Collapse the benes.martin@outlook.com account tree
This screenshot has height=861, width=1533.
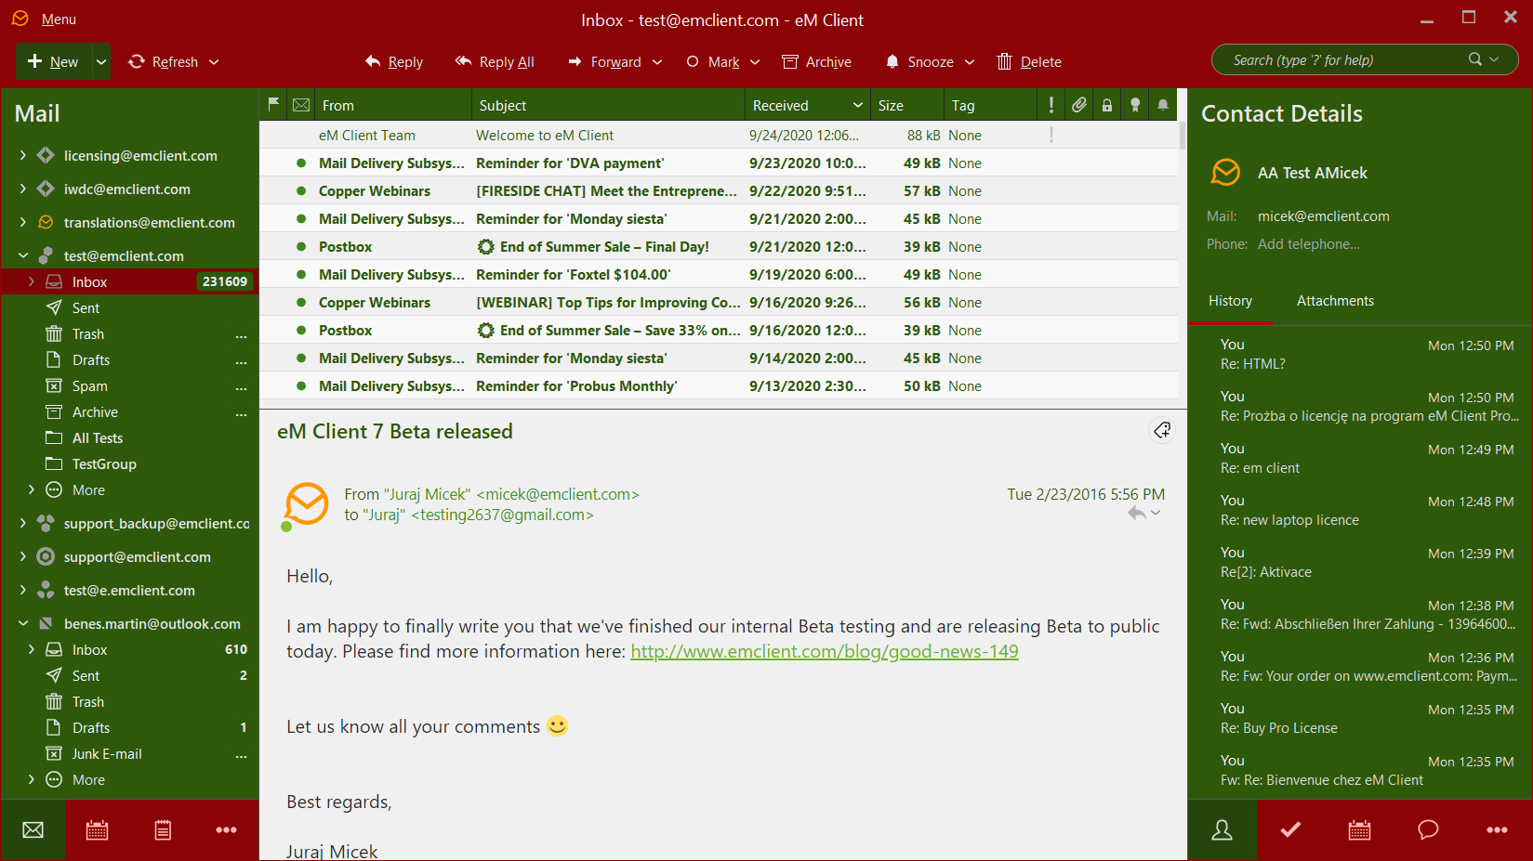(22, 624)
